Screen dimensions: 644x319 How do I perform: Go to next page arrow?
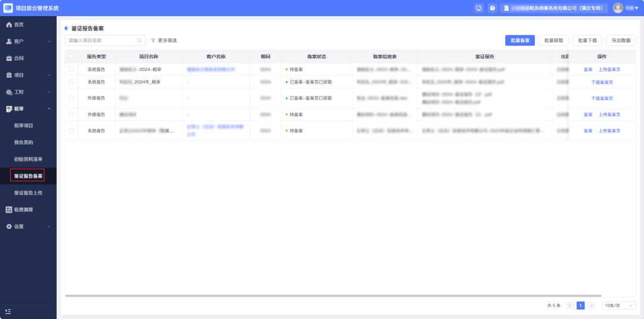point(592,305)
